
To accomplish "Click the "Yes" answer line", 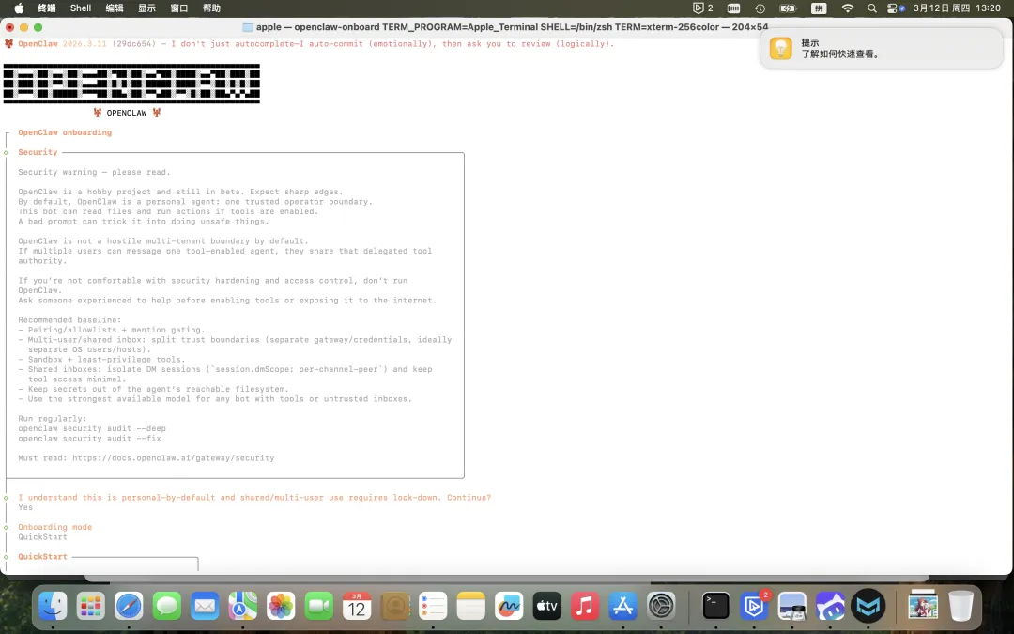I will click(x=25, y=507).
